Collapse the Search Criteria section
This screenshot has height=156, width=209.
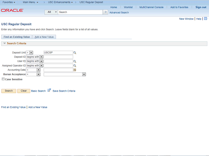pos(5,43)
